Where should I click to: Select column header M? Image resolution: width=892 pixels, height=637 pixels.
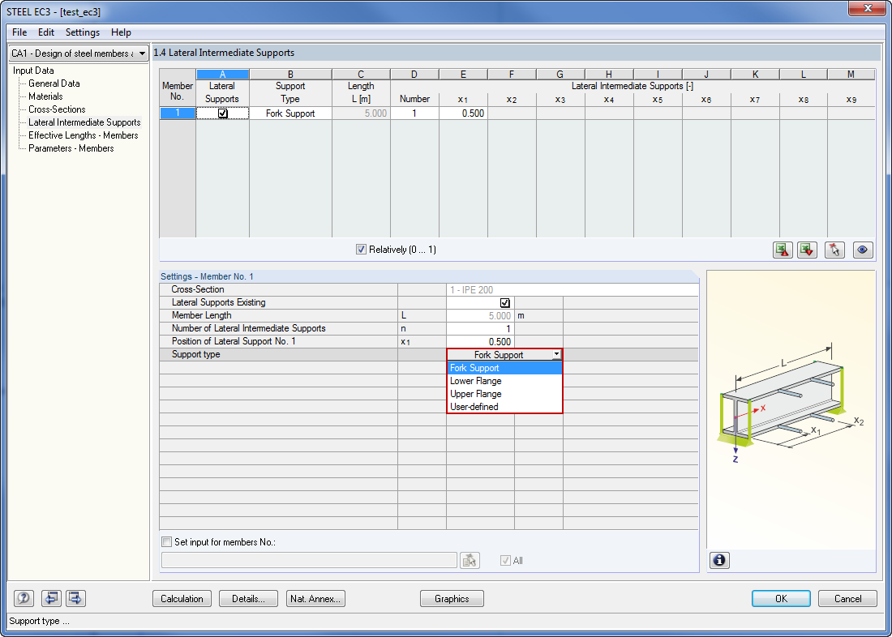point(851,75)
